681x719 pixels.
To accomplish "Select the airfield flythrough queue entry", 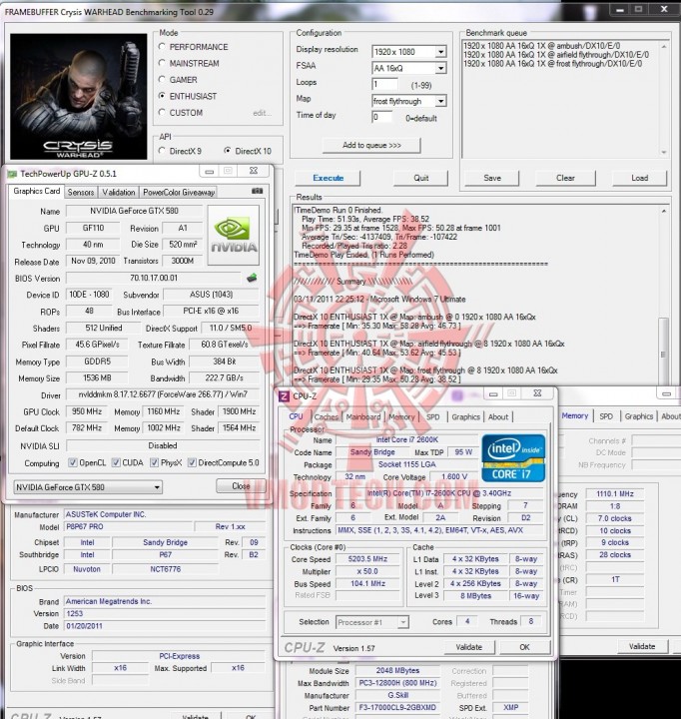I will click(556, 55).
